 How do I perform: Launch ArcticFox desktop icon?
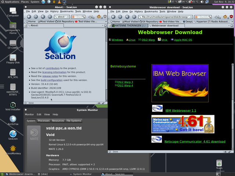coord(13,121)
